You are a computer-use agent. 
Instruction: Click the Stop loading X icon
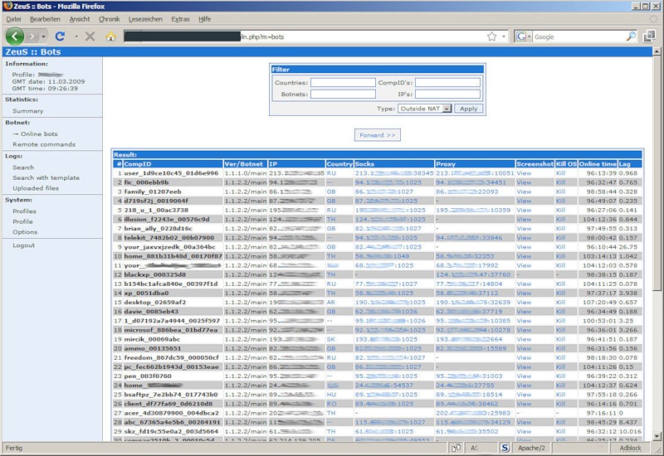click(90, 36)
